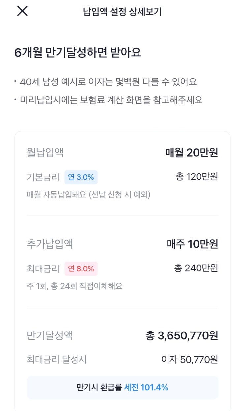This screenshot has width=245, height=411.
Task: Tap the red 연 8.0% rate badge
Action: coord(81,269)
